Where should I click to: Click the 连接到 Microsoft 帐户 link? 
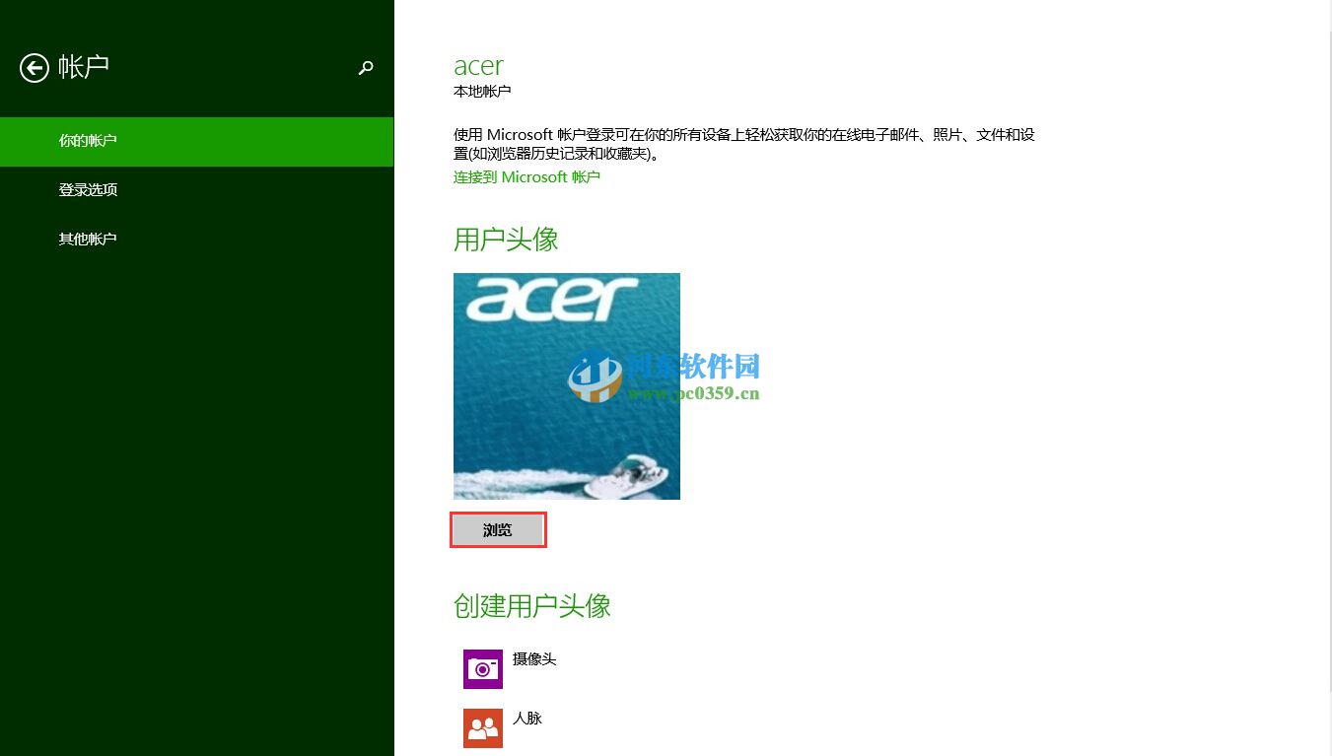pyautogui.click(x=526, y=177)
